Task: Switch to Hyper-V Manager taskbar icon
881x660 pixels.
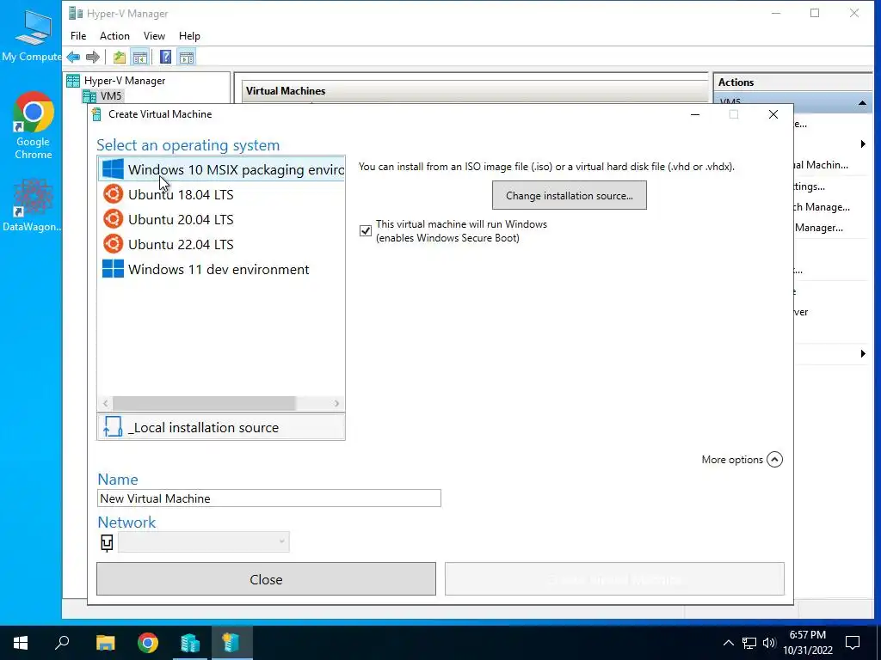Action: 190,643
